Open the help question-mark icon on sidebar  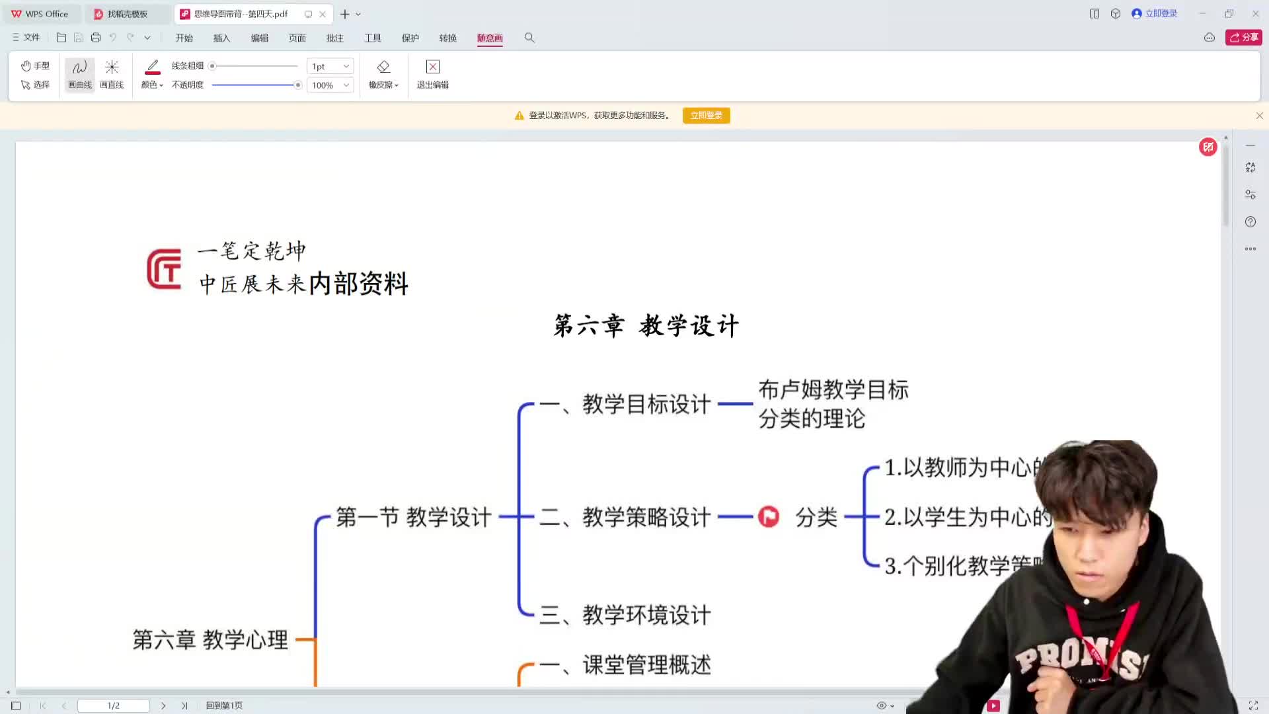[x=1250, y=221]
